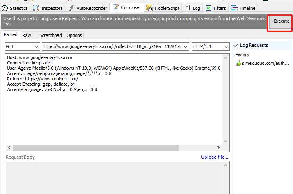
Task: Click the AutoResponder lightning icon
Action: click(71, 8)
